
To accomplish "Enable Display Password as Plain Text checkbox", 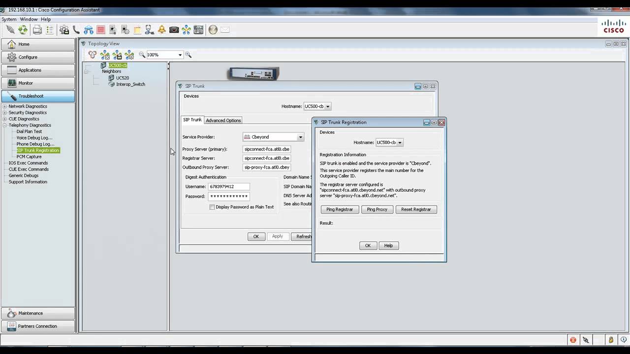I will pos(212,207).
